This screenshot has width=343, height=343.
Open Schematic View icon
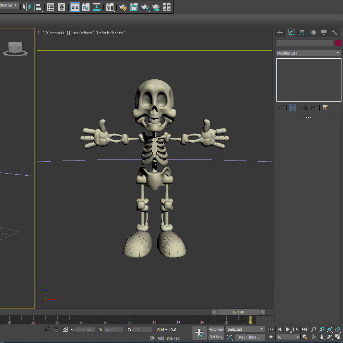(x=97, y=7)
